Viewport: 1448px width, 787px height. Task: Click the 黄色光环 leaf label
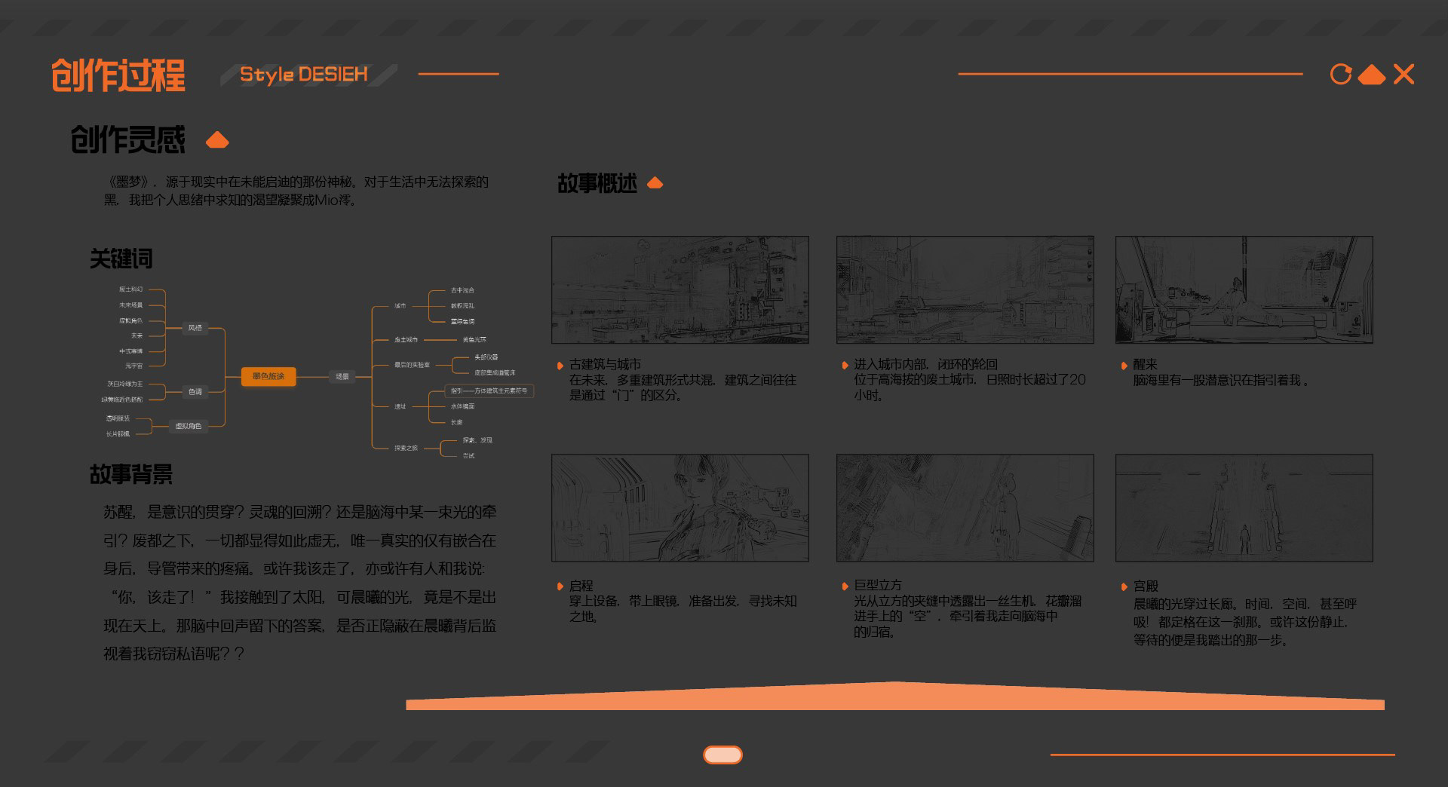click(474, 340)
